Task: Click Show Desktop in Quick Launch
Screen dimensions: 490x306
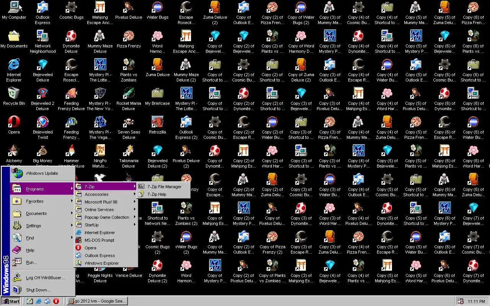Action: pos(30,301)
